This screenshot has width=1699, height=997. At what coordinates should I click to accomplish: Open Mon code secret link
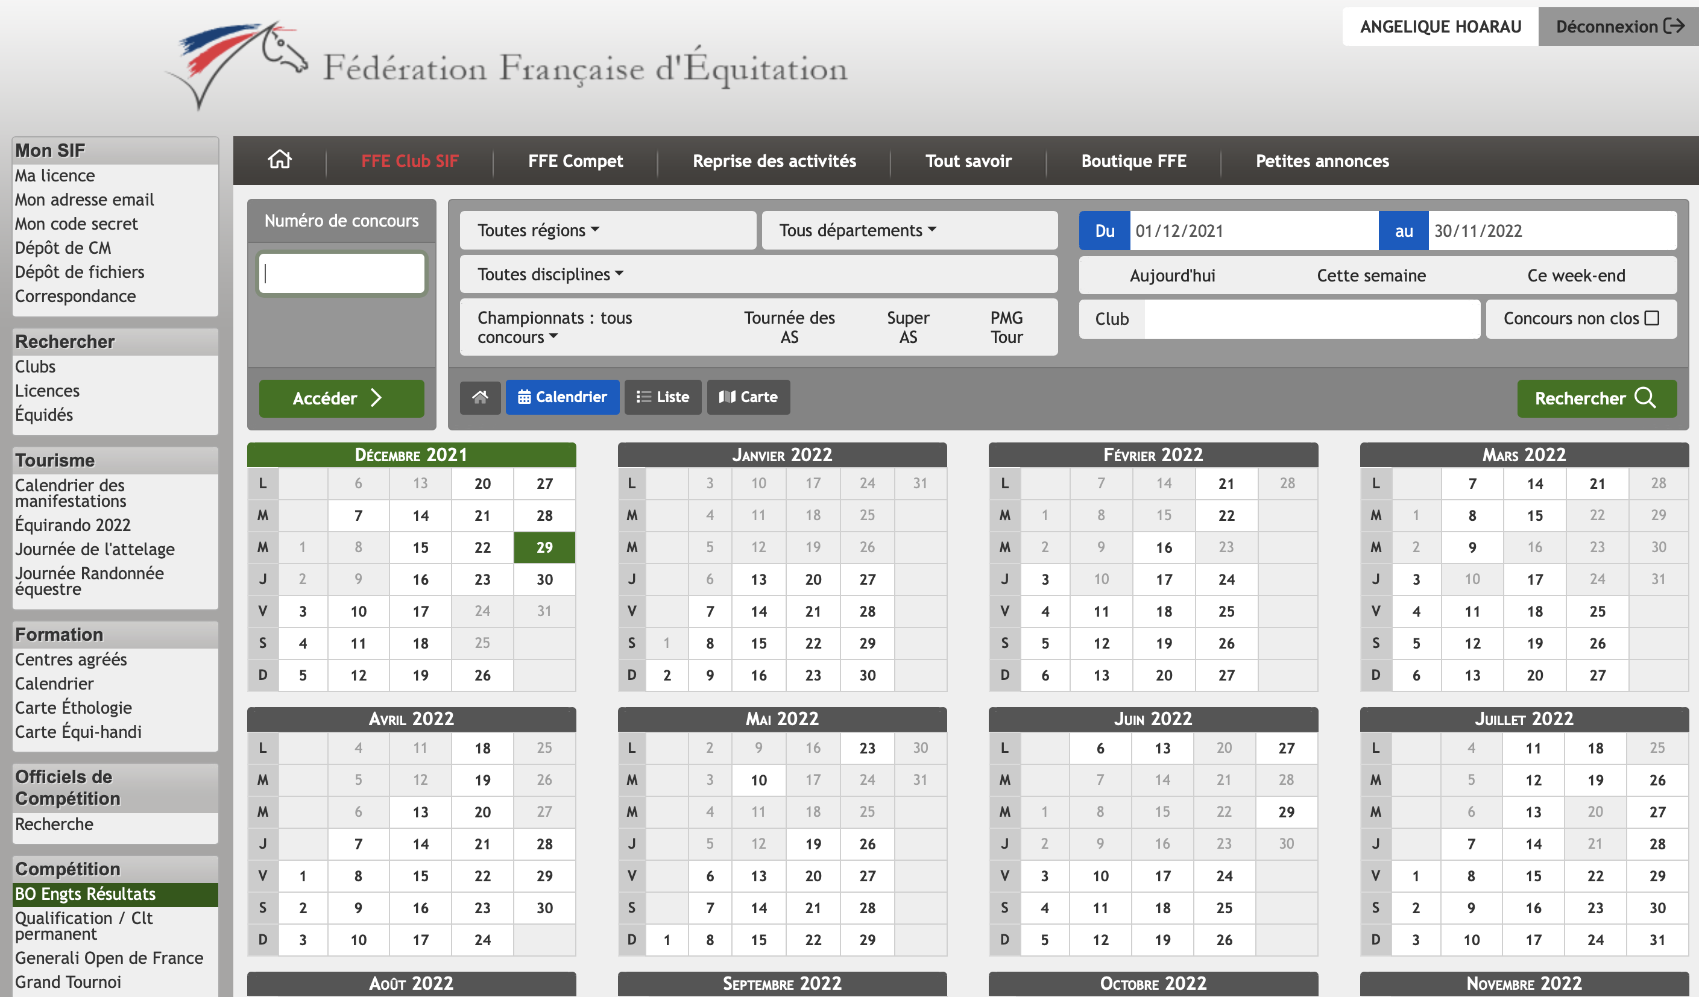(x=76, y=224)
